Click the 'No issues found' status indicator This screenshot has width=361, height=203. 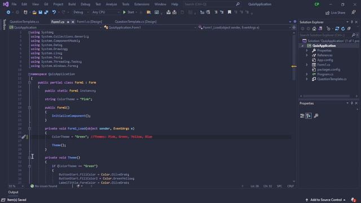44,186
